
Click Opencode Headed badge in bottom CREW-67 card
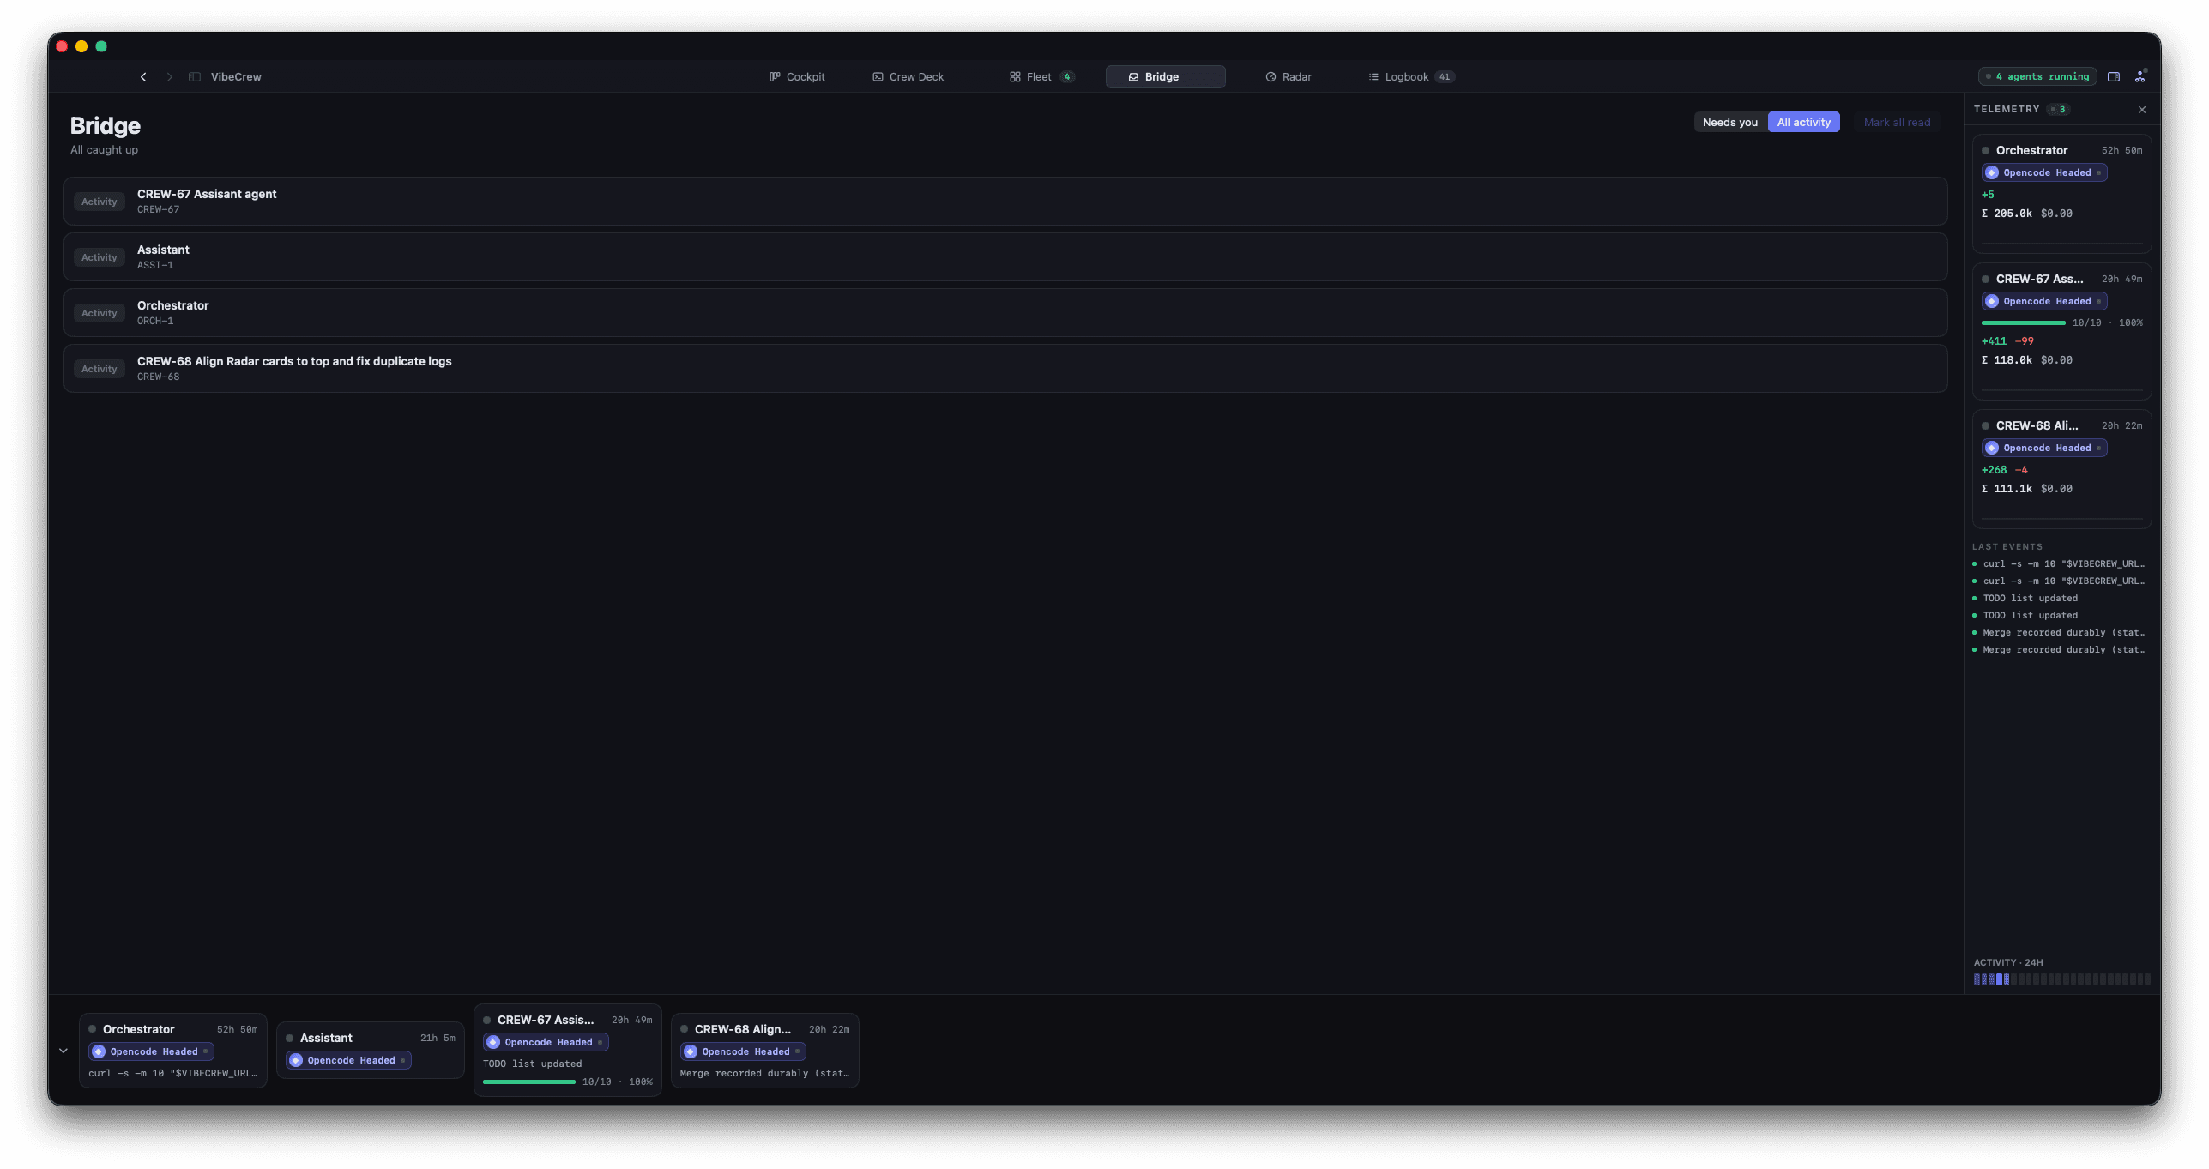point(546,1042)
